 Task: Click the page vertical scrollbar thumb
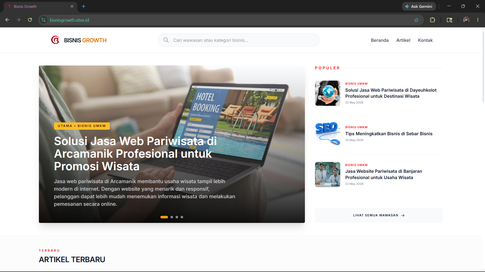pos(483,67)
